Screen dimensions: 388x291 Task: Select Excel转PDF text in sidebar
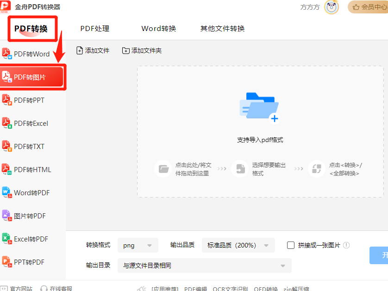pos(31,239)
